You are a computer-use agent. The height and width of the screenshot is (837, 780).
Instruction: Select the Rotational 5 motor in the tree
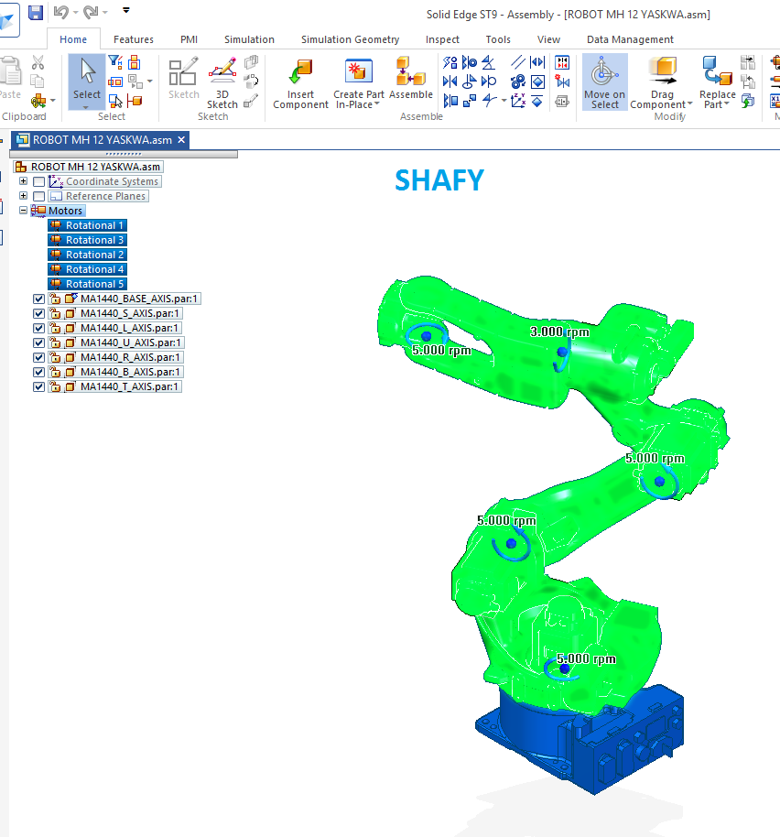[88, 284]
